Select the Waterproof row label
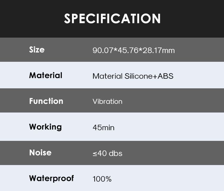 pos(51,178)
